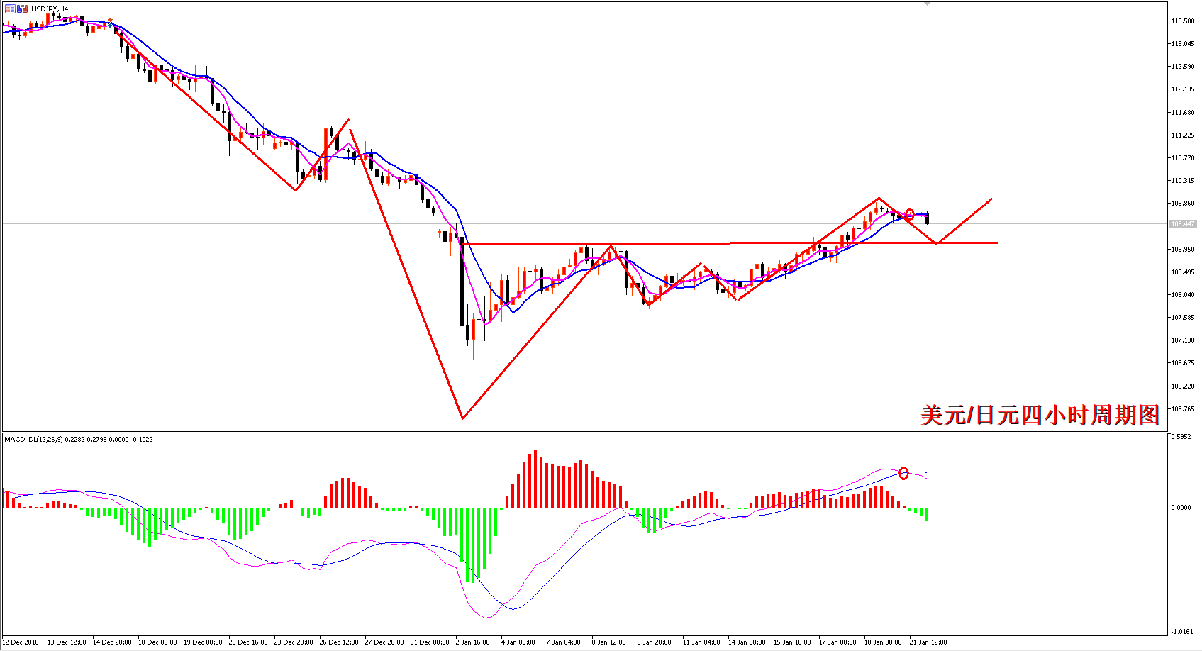Click the MACD_DL(12,26,9) indicator label
This screenshot has width=1202, height=651.
34,439
